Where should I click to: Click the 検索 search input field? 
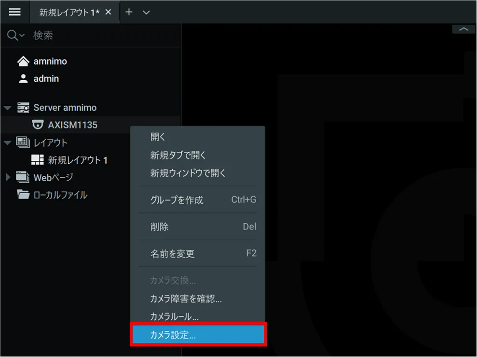pos(96,35)
